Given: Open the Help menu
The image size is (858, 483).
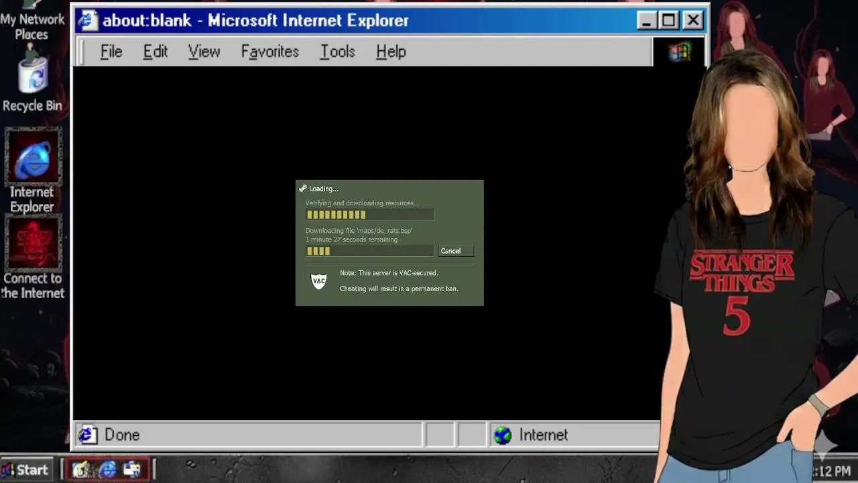Looking at the screenshot, I should coord(391,52).
